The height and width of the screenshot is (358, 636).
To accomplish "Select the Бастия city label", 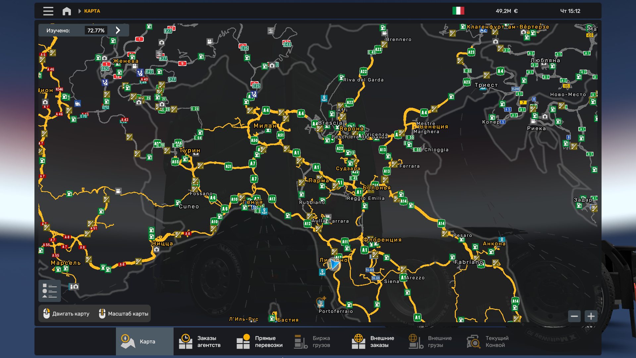I will 288,320.
